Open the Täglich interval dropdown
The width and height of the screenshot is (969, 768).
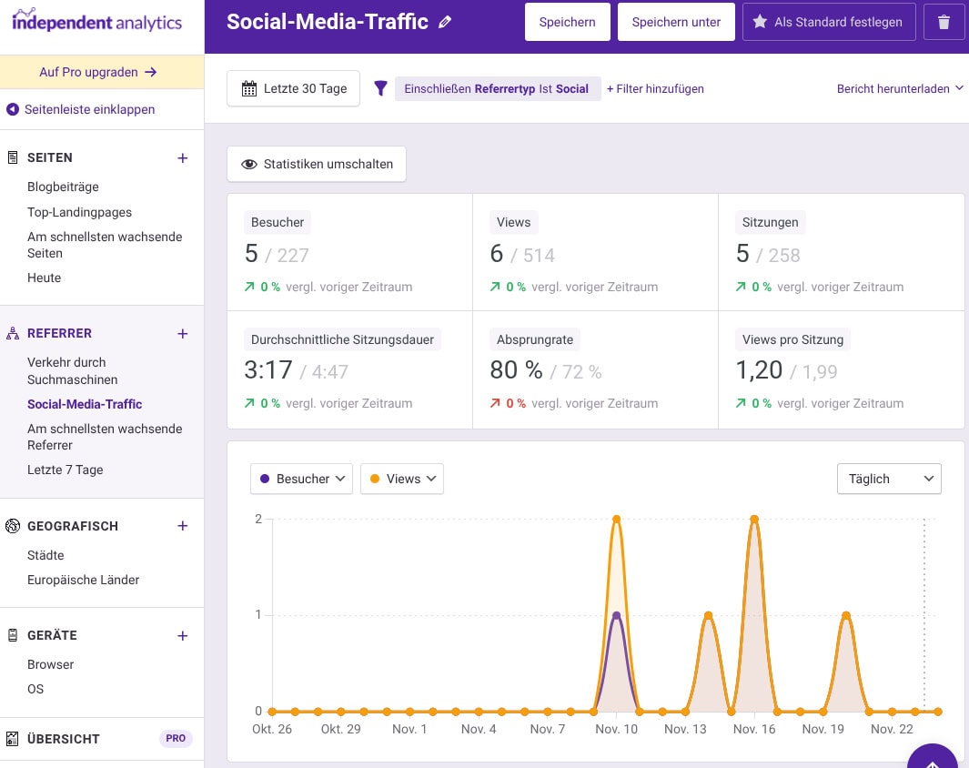click(888, 479)
